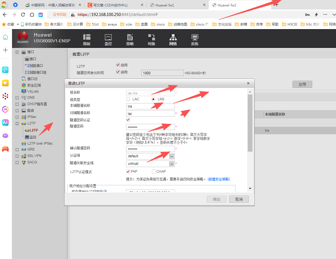Switch to the 中国军网 tab
Image resolution: width=336 pixels, height=259 pixels.
53,5
